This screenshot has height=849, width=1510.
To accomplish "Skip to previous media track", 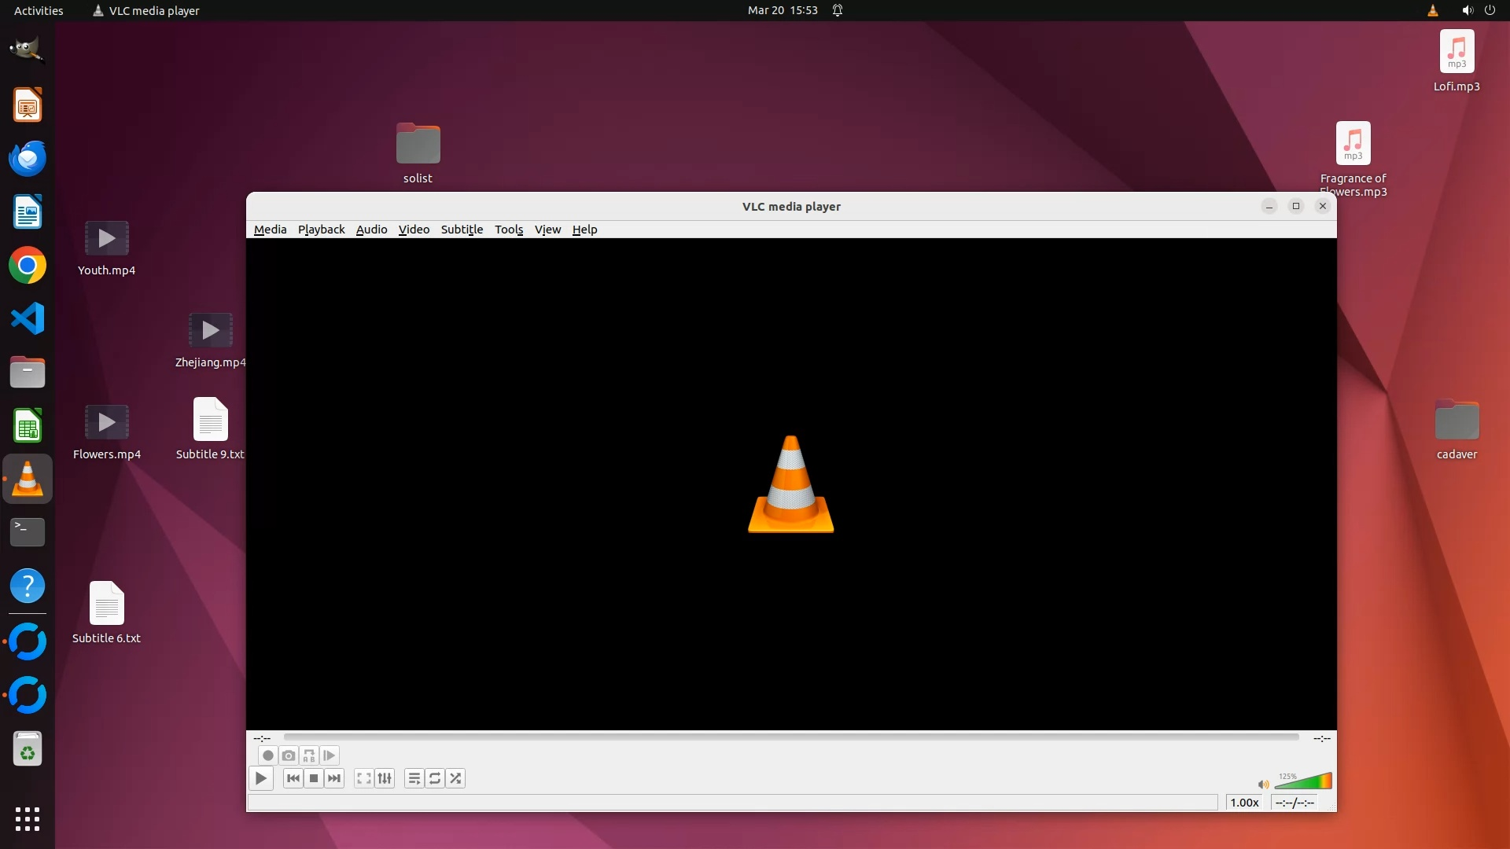I will 293,778.
